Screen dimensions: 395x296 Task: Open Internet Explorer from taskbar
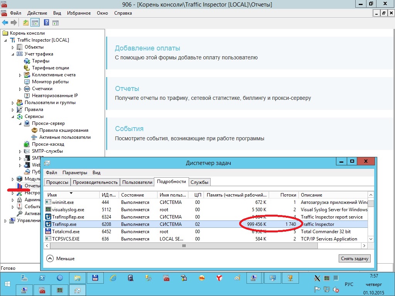(x=113, y=278)
